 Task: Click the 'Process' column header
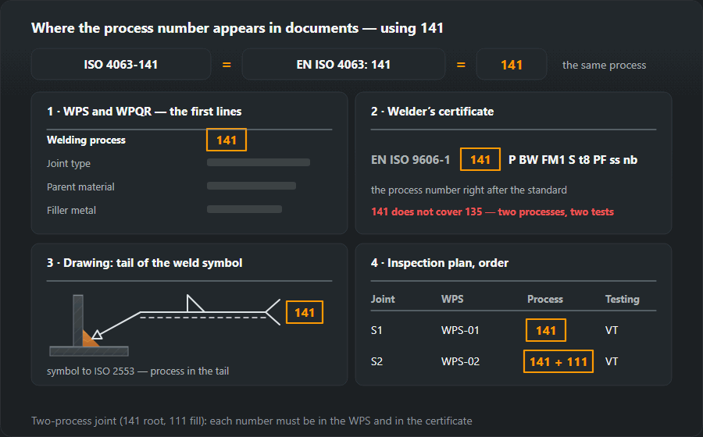pyautogui.click(x=544, y=299)
